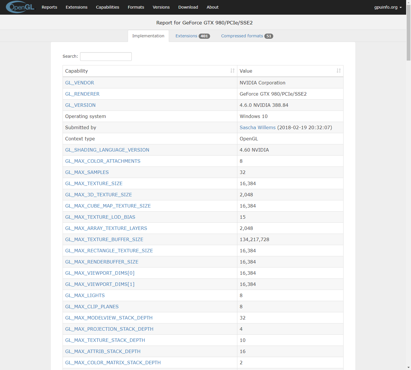This screenshot has width=411, height=370.
Task: Open GL_MAX_COLOR_MATRIX_STACK_DEPTH link
Action: (x=113, y=363)
